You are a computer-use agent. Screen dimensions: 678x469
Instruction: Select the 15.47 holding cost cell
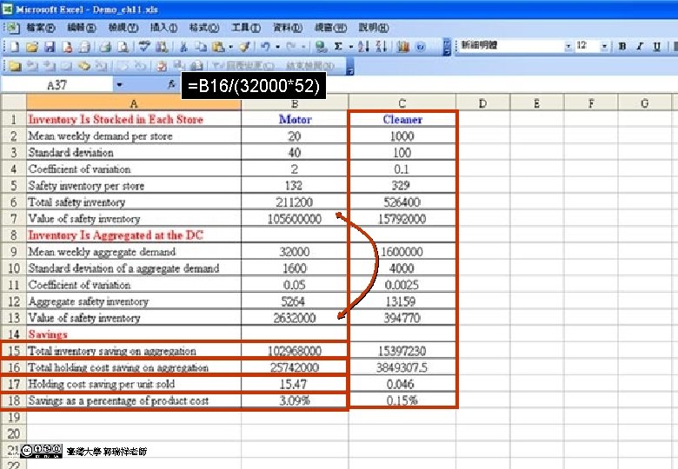(x=295, y=384)
